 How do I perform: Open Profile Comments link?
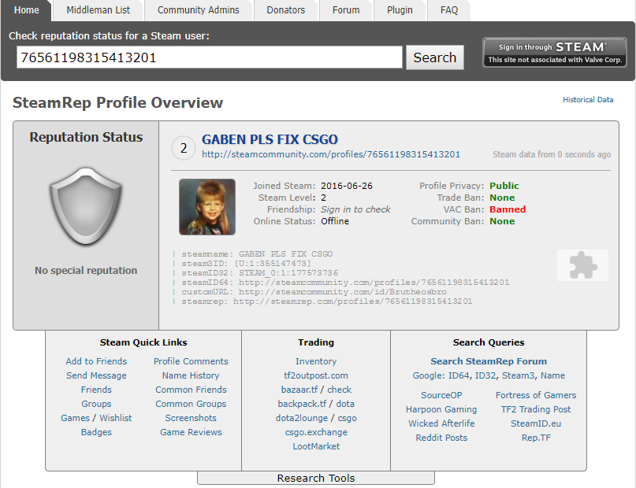(191, 361)
